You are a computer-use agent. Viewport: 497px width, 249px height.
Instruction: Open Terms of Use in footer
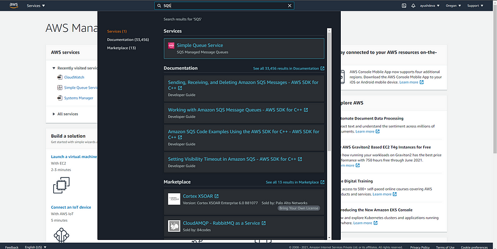(445, 247)
